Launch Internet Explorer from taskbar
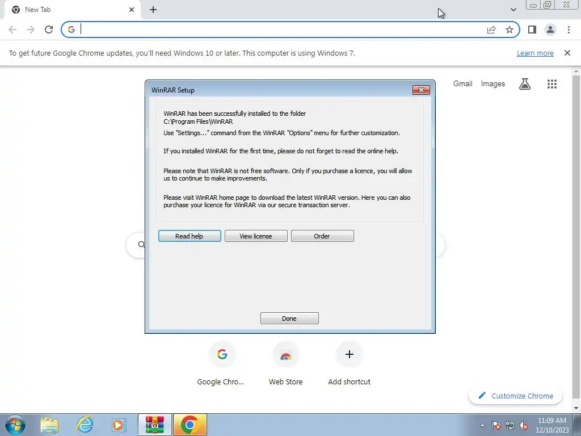 pos(85,425)
